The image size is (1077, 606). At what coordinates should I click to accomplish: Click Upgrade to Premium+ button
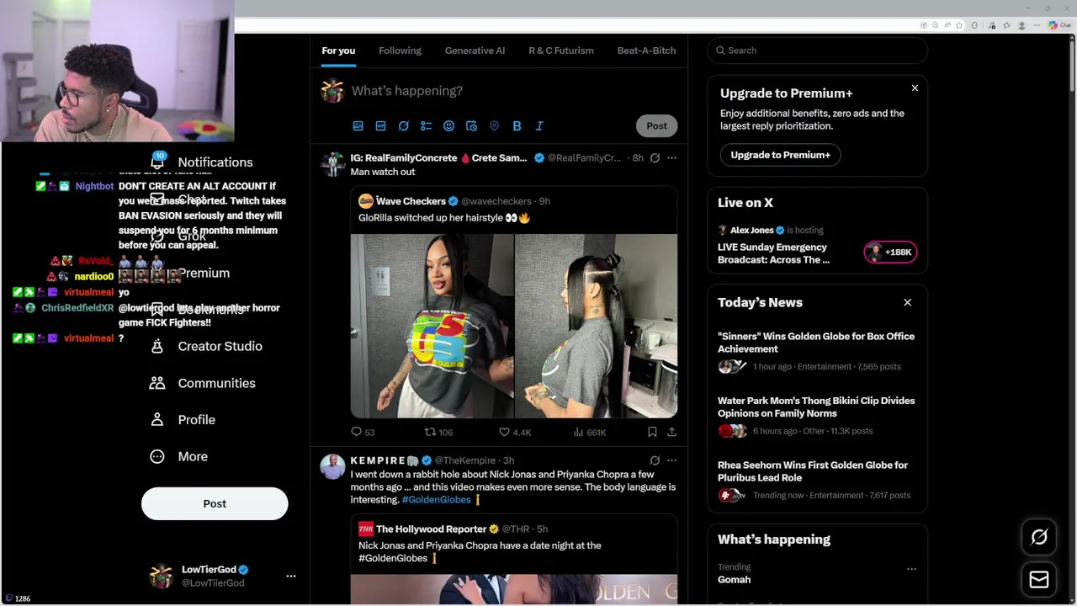click(x=780, y=155)
